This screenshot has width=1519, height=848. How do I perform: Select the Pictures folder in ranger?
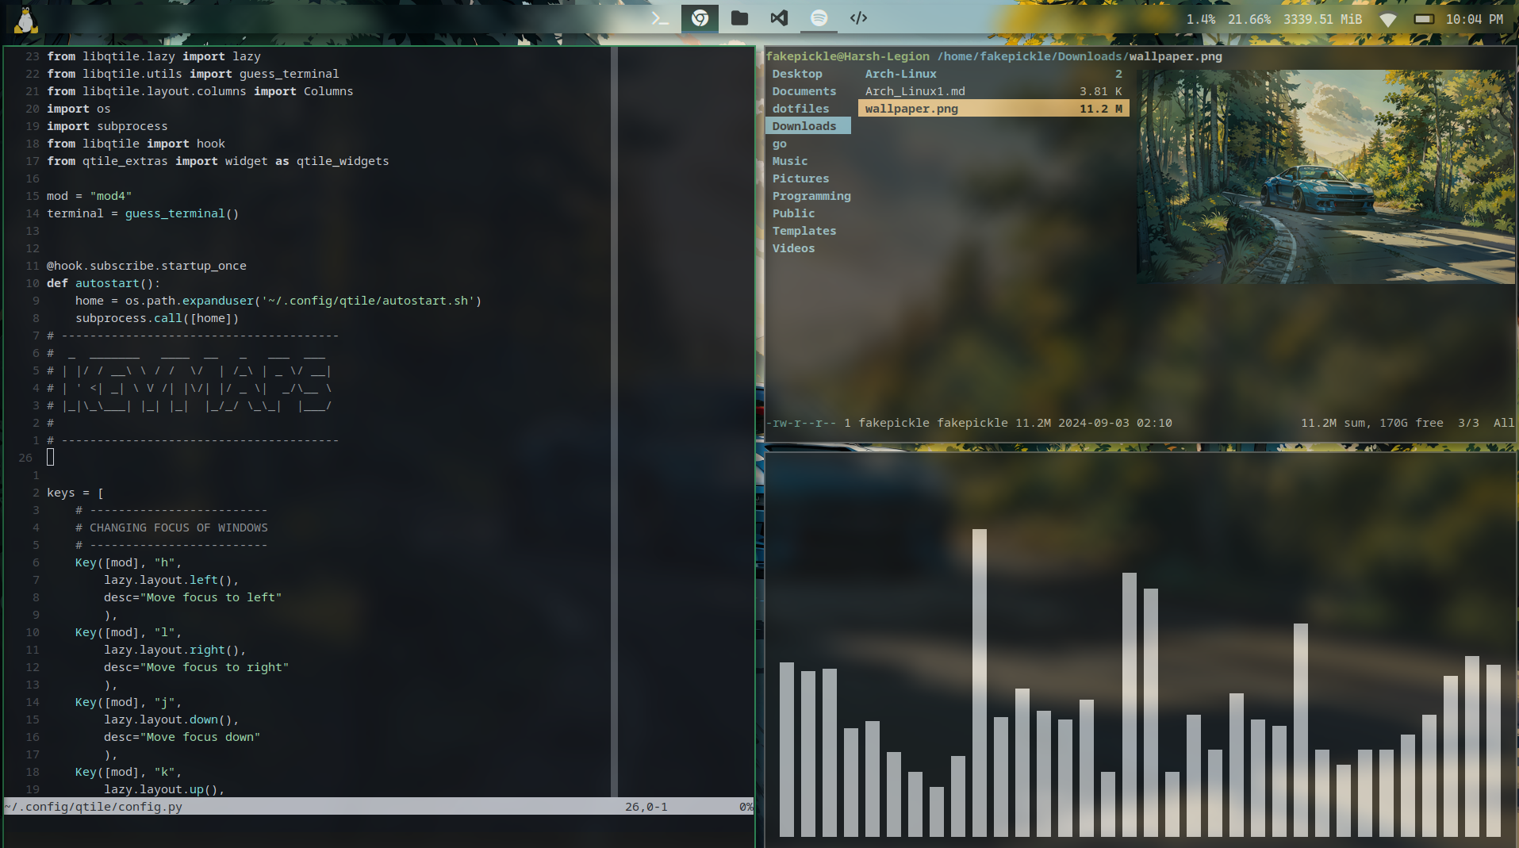(x=800, y=178)
